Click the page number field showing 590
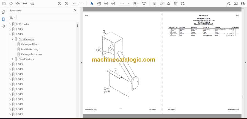 75,4
